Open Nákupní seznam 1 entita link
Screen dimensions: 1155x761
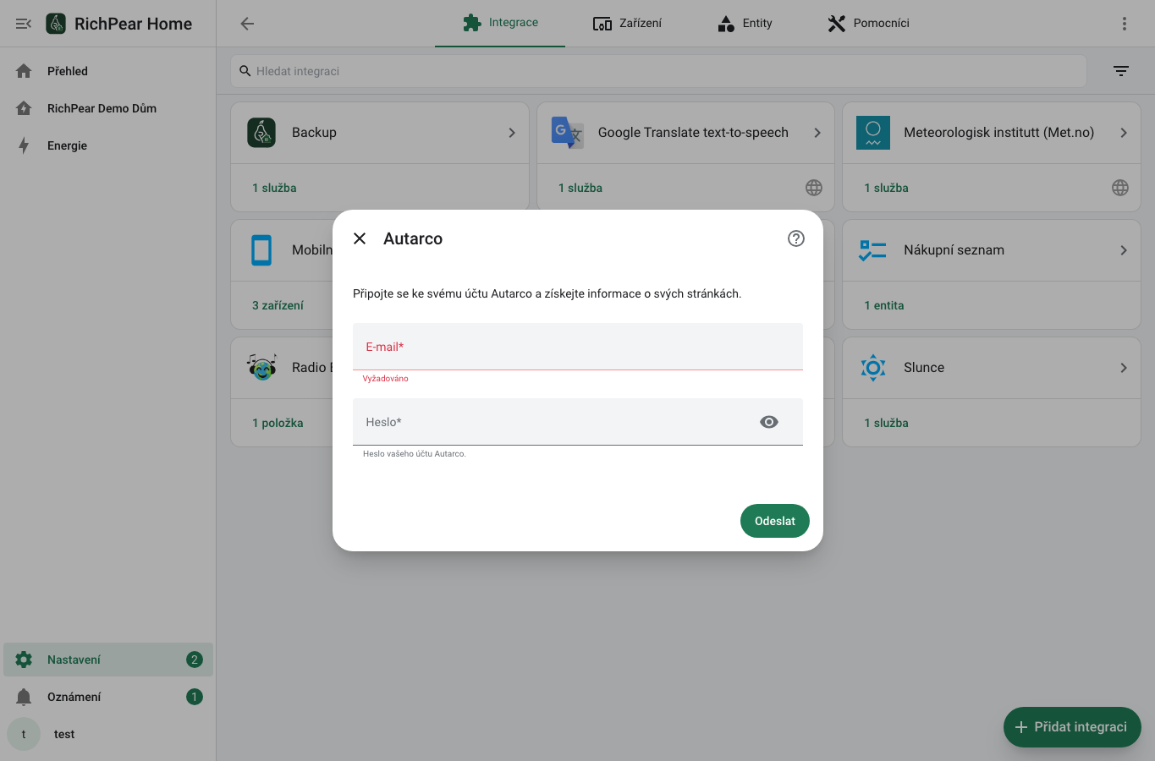coord(884,305)
